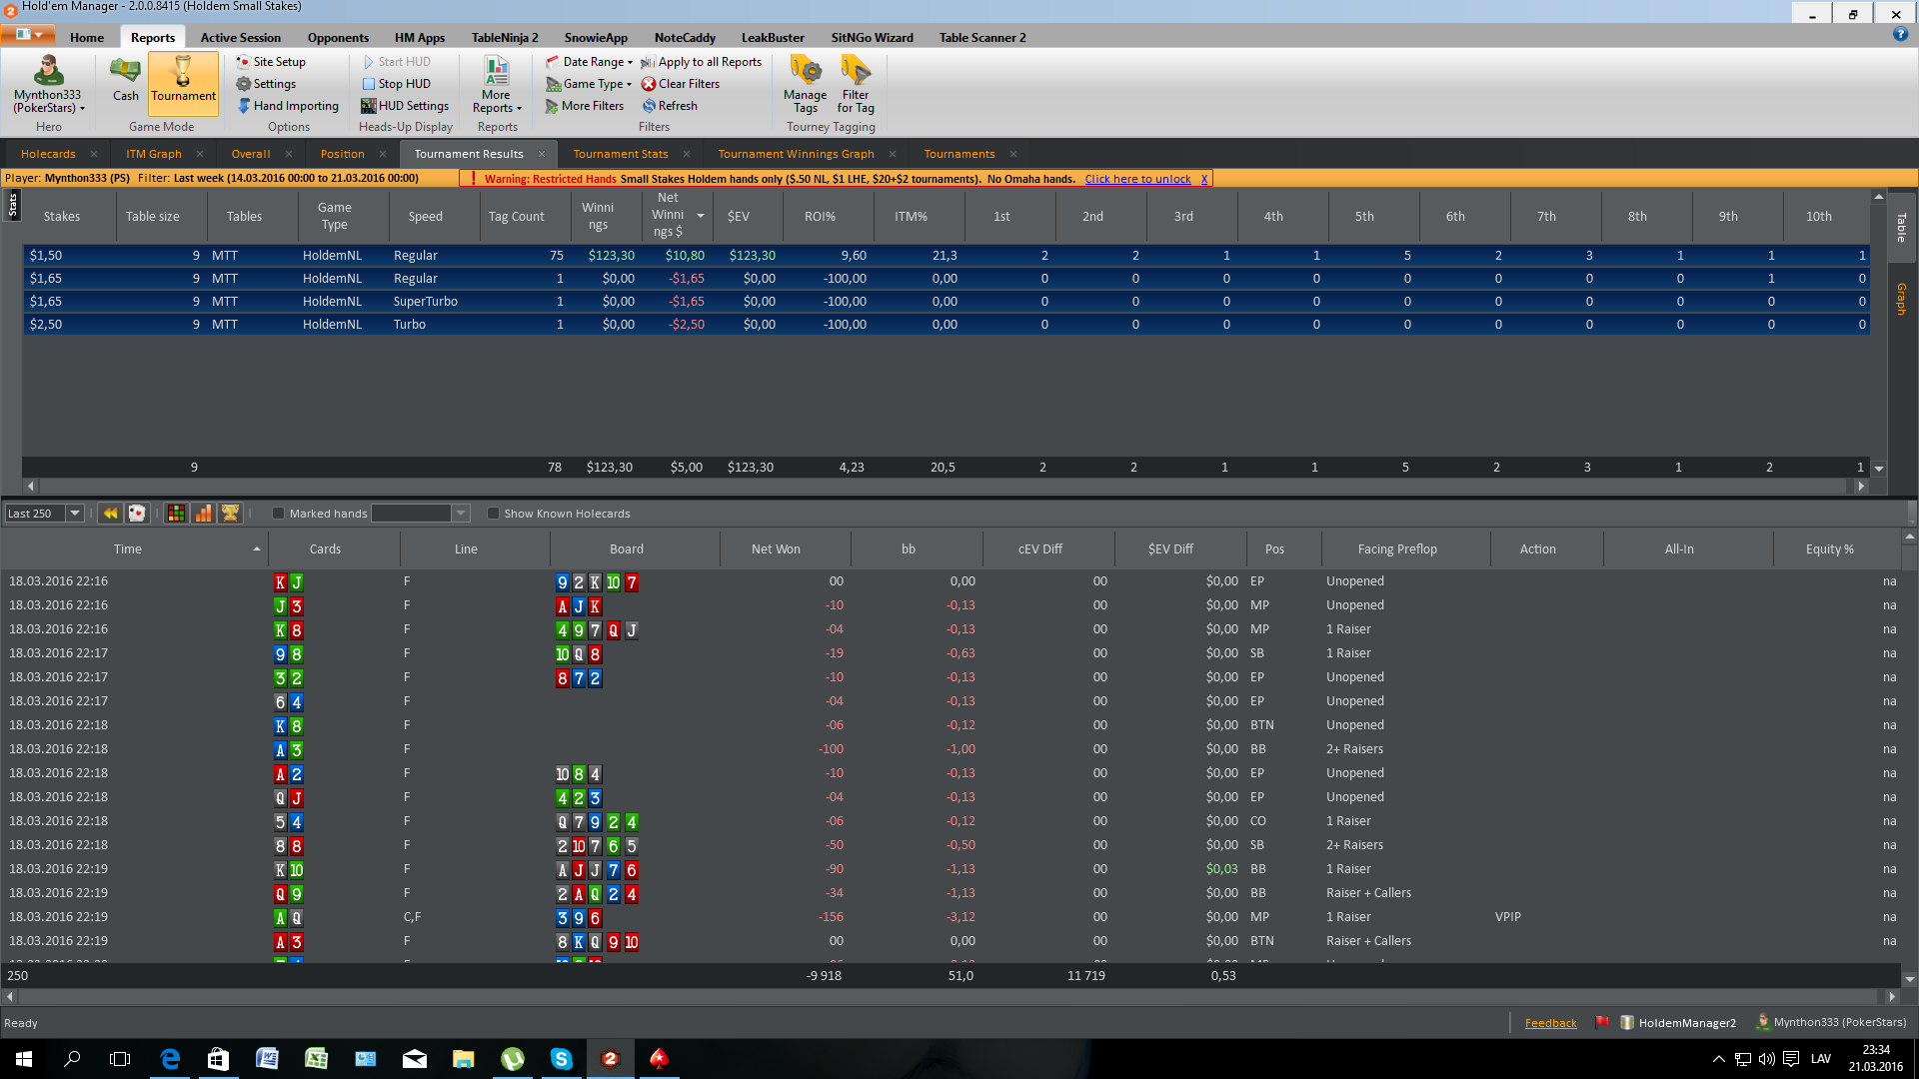Open the help question mark icon
The image size is (1919, 1079).
tap(1900, 34)
